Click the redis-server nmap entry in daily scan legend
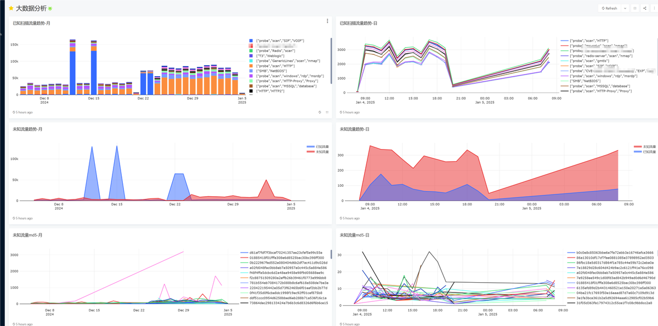Viewport: 658px width, 326px height. pyautogui.click(x=598, y=56)
